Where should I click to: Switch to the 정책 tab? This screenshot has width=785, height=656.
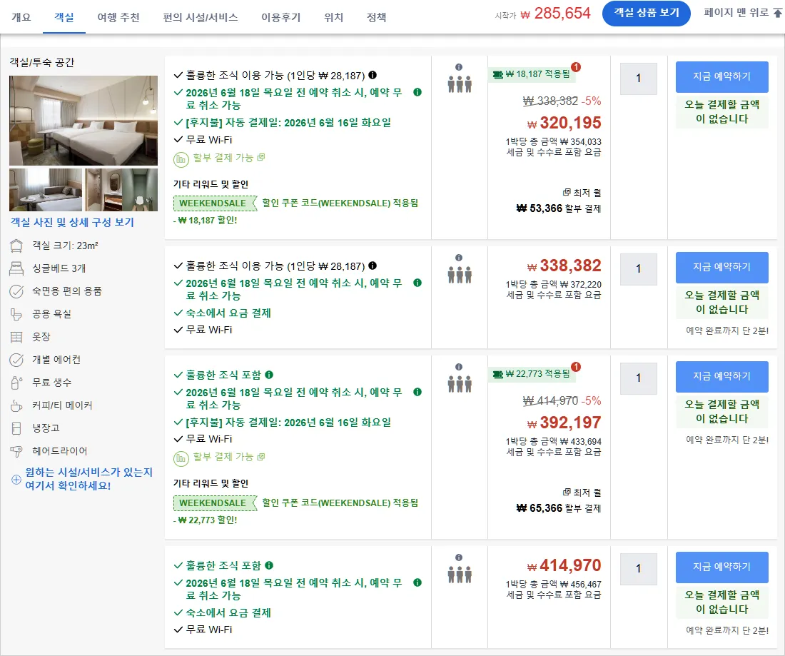pyautogui.click(x=377, y=17)
